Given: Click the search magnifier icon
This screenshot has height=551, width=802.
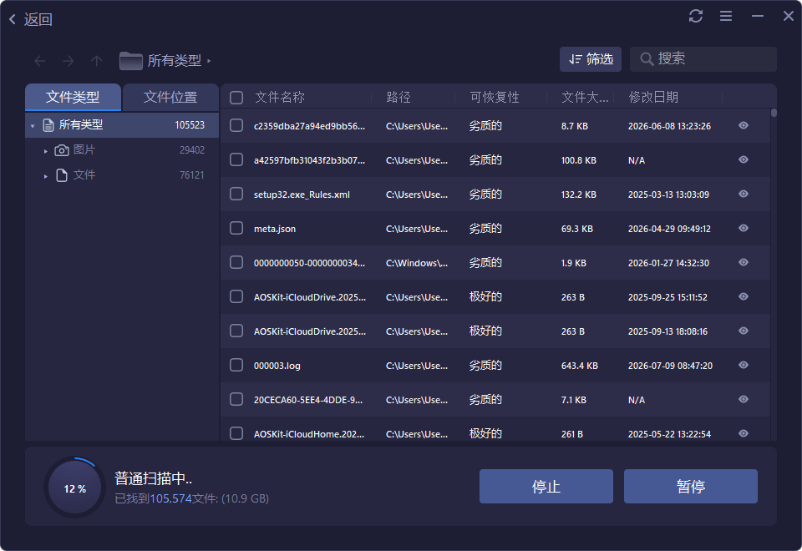Looking at the screenshot, I should (x=647, y=58).
